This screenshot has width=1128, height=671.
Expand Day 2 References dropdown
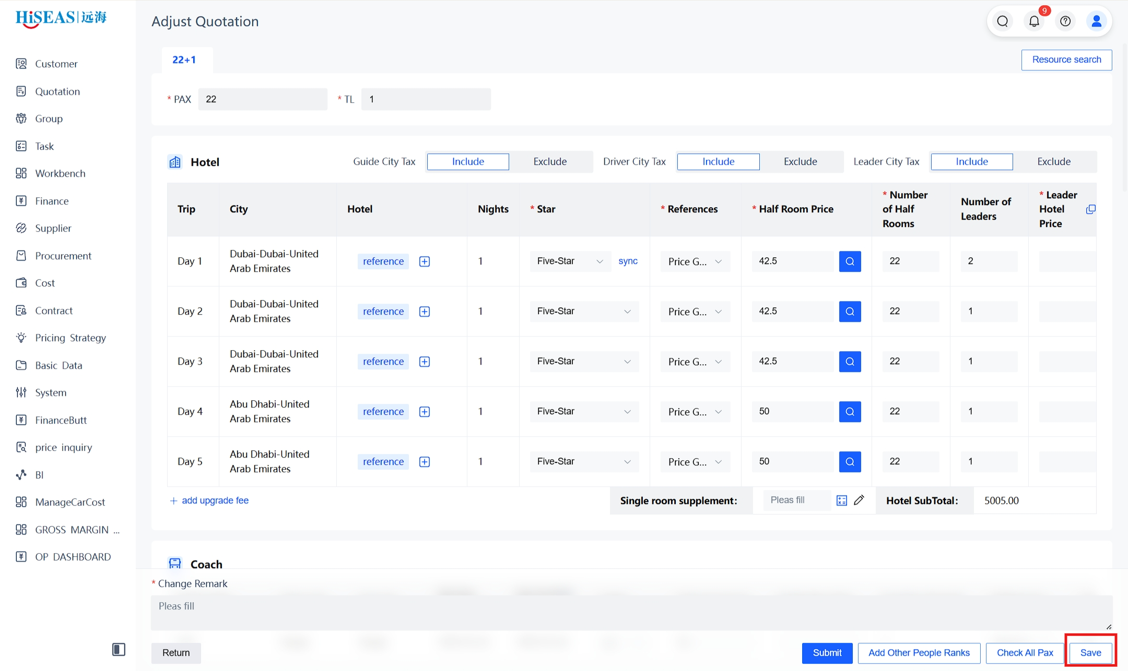coord(695,311)
